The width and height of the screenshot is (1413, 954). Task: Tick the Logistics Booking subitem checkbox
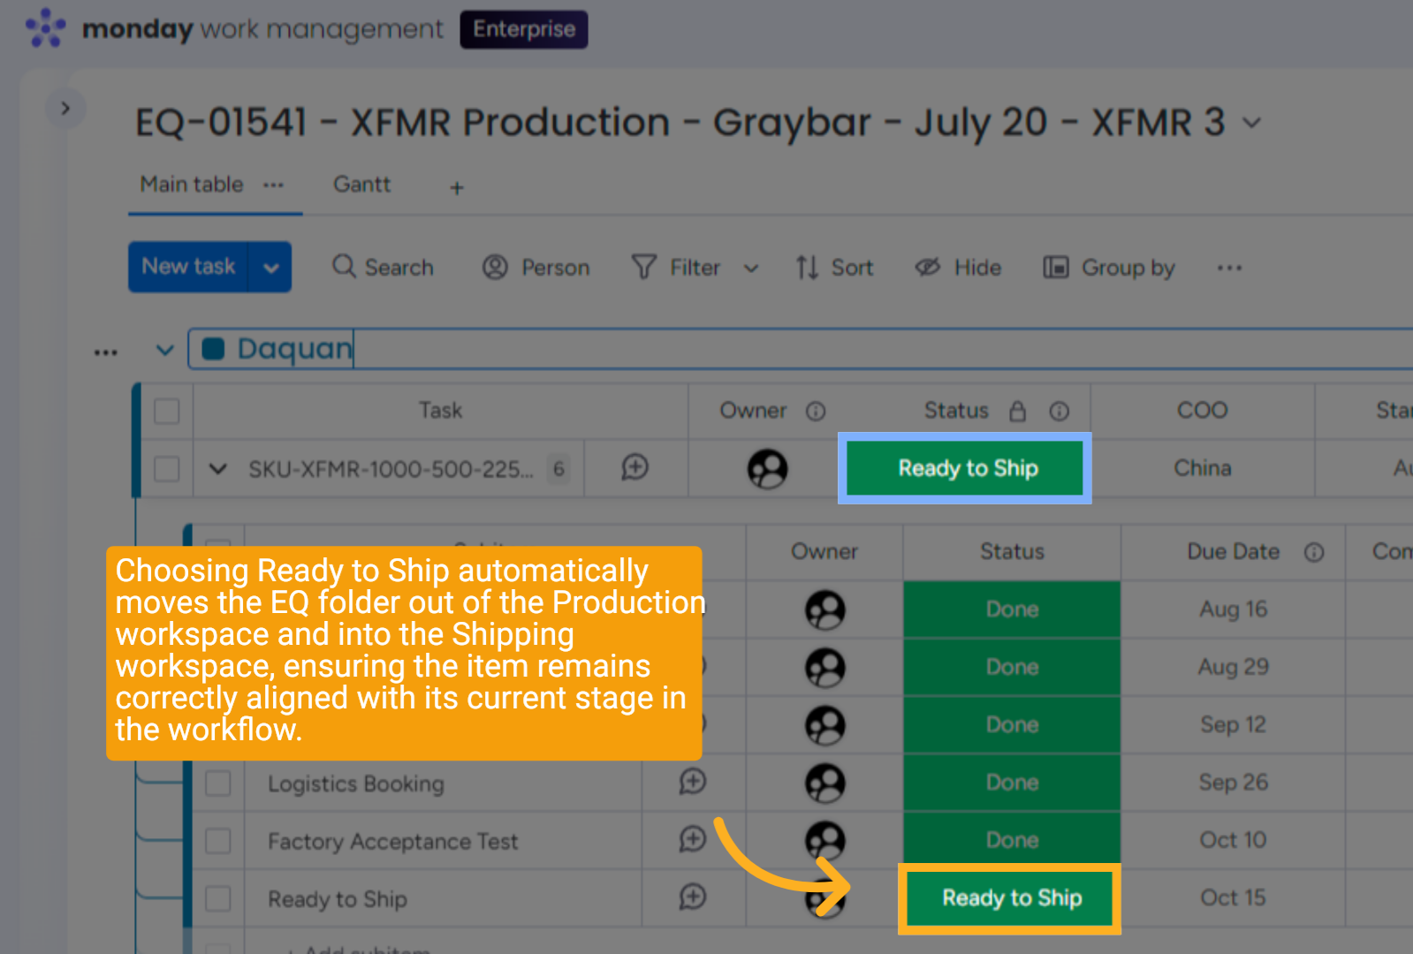click(217, 784)
